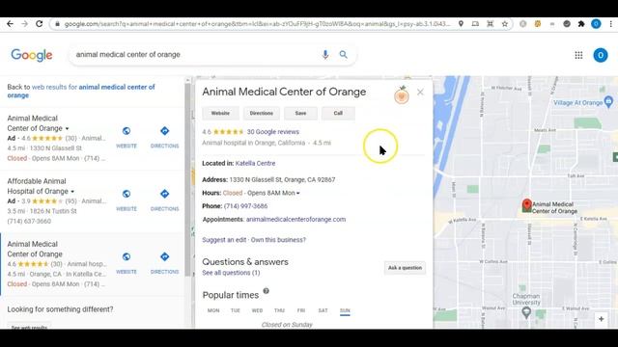Close the business details panel
This screenshot has height=347, width=618.
(x=420, y=93)
